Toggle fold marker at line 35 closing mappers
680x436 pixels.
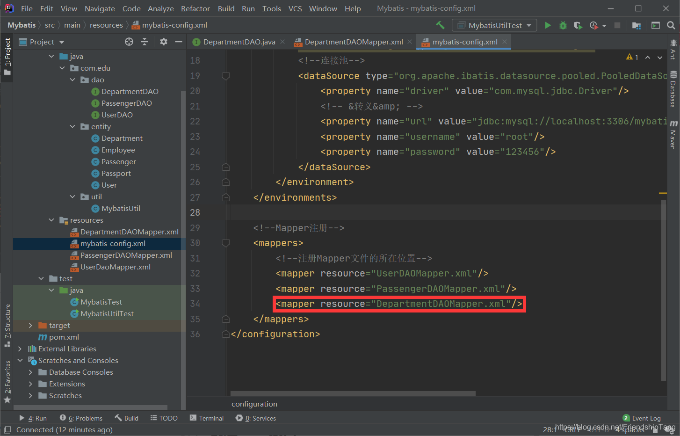coord(226,319)
